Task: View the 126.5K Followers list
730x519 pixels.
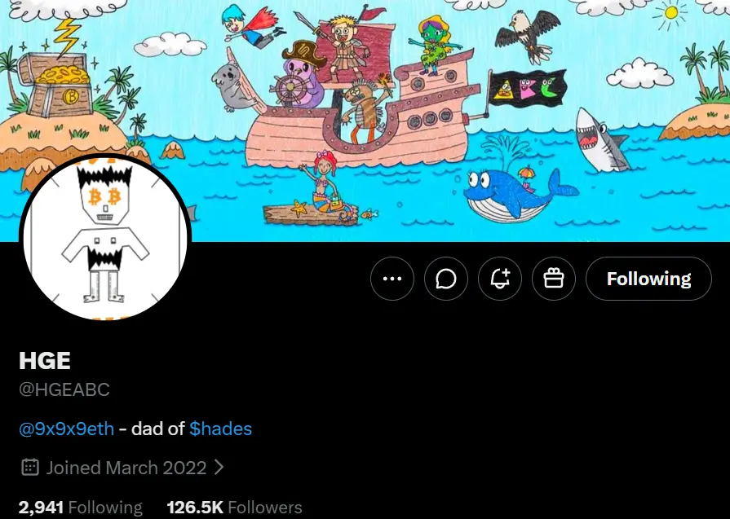Action: click(x=235, y=508)
